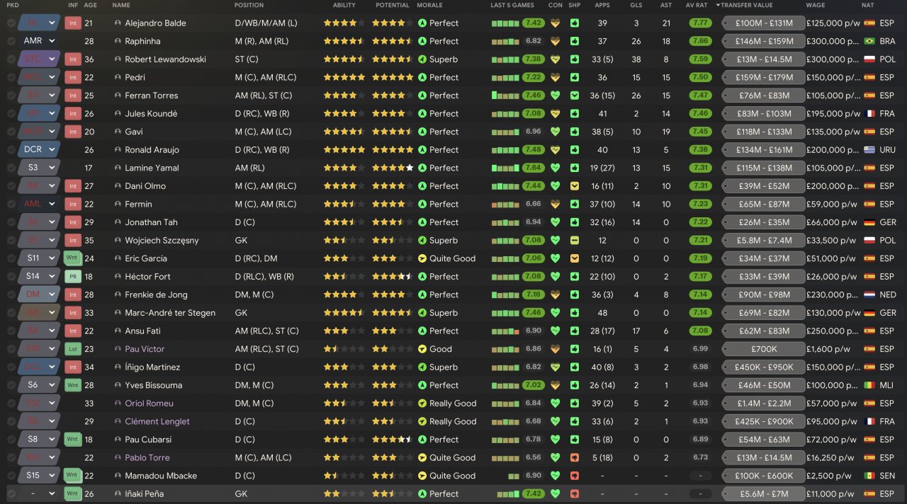This screenshot has width=907, height=504.
Task: Click the Int status icon for Alejandro Balde
Action: [73, 23]
